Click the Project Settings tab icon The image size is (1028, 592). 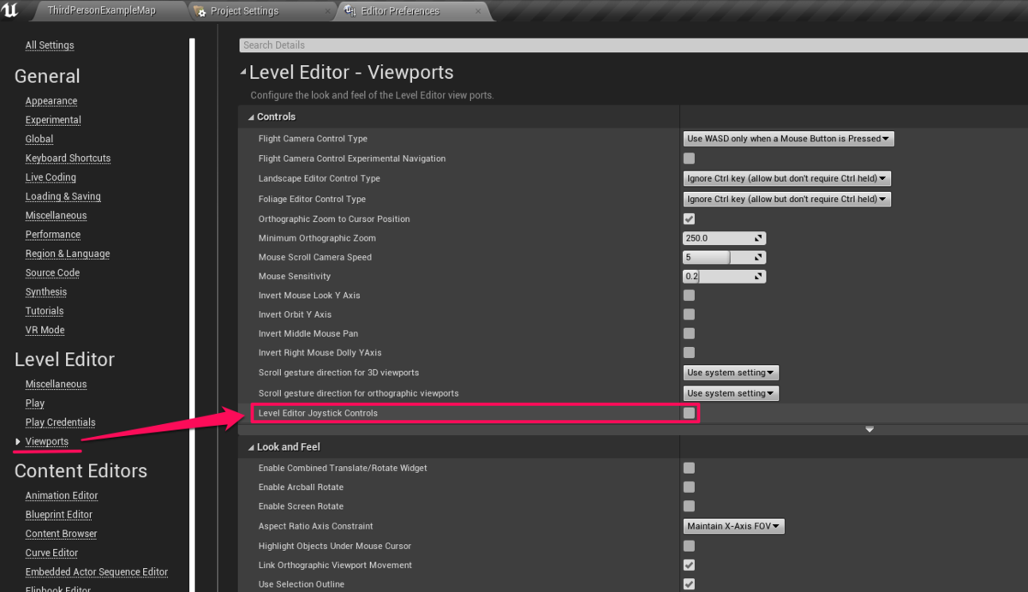click(x=200, y=11)
